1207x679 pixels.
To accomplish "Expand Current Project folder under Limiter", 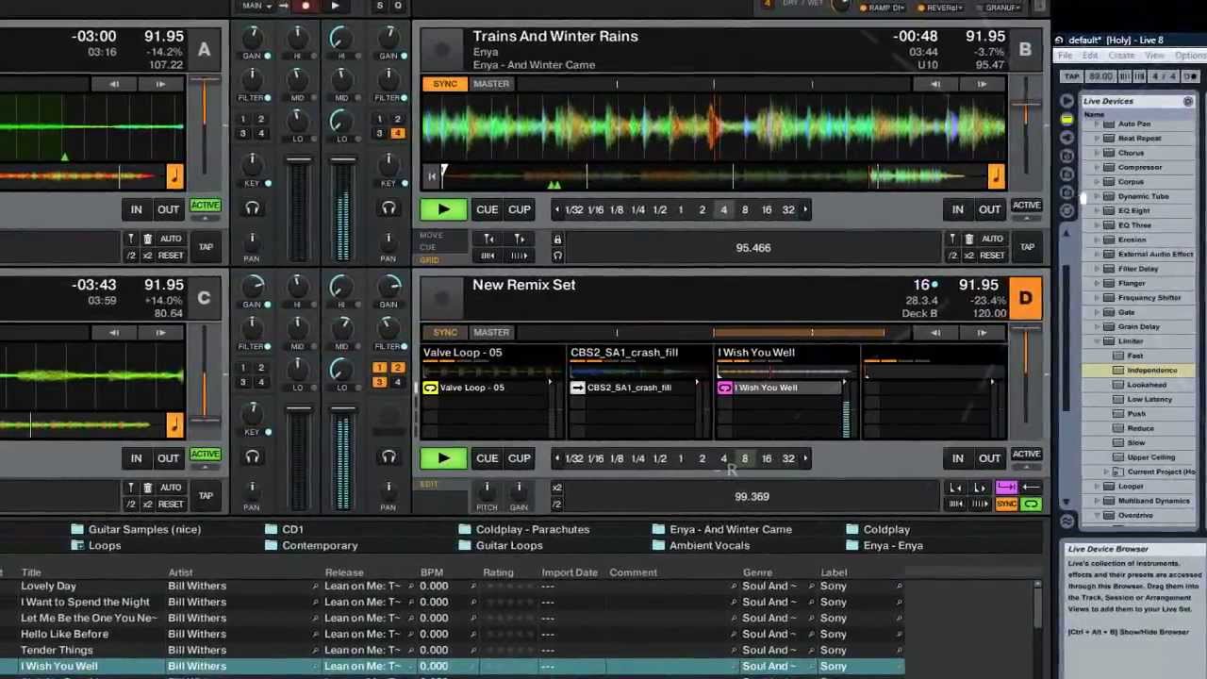I will click(1106, 472).
